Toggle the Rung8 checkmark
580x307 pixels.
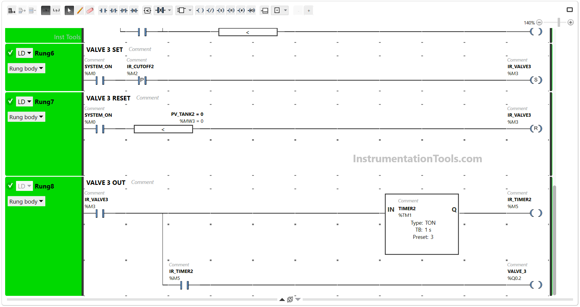(10, 186)
